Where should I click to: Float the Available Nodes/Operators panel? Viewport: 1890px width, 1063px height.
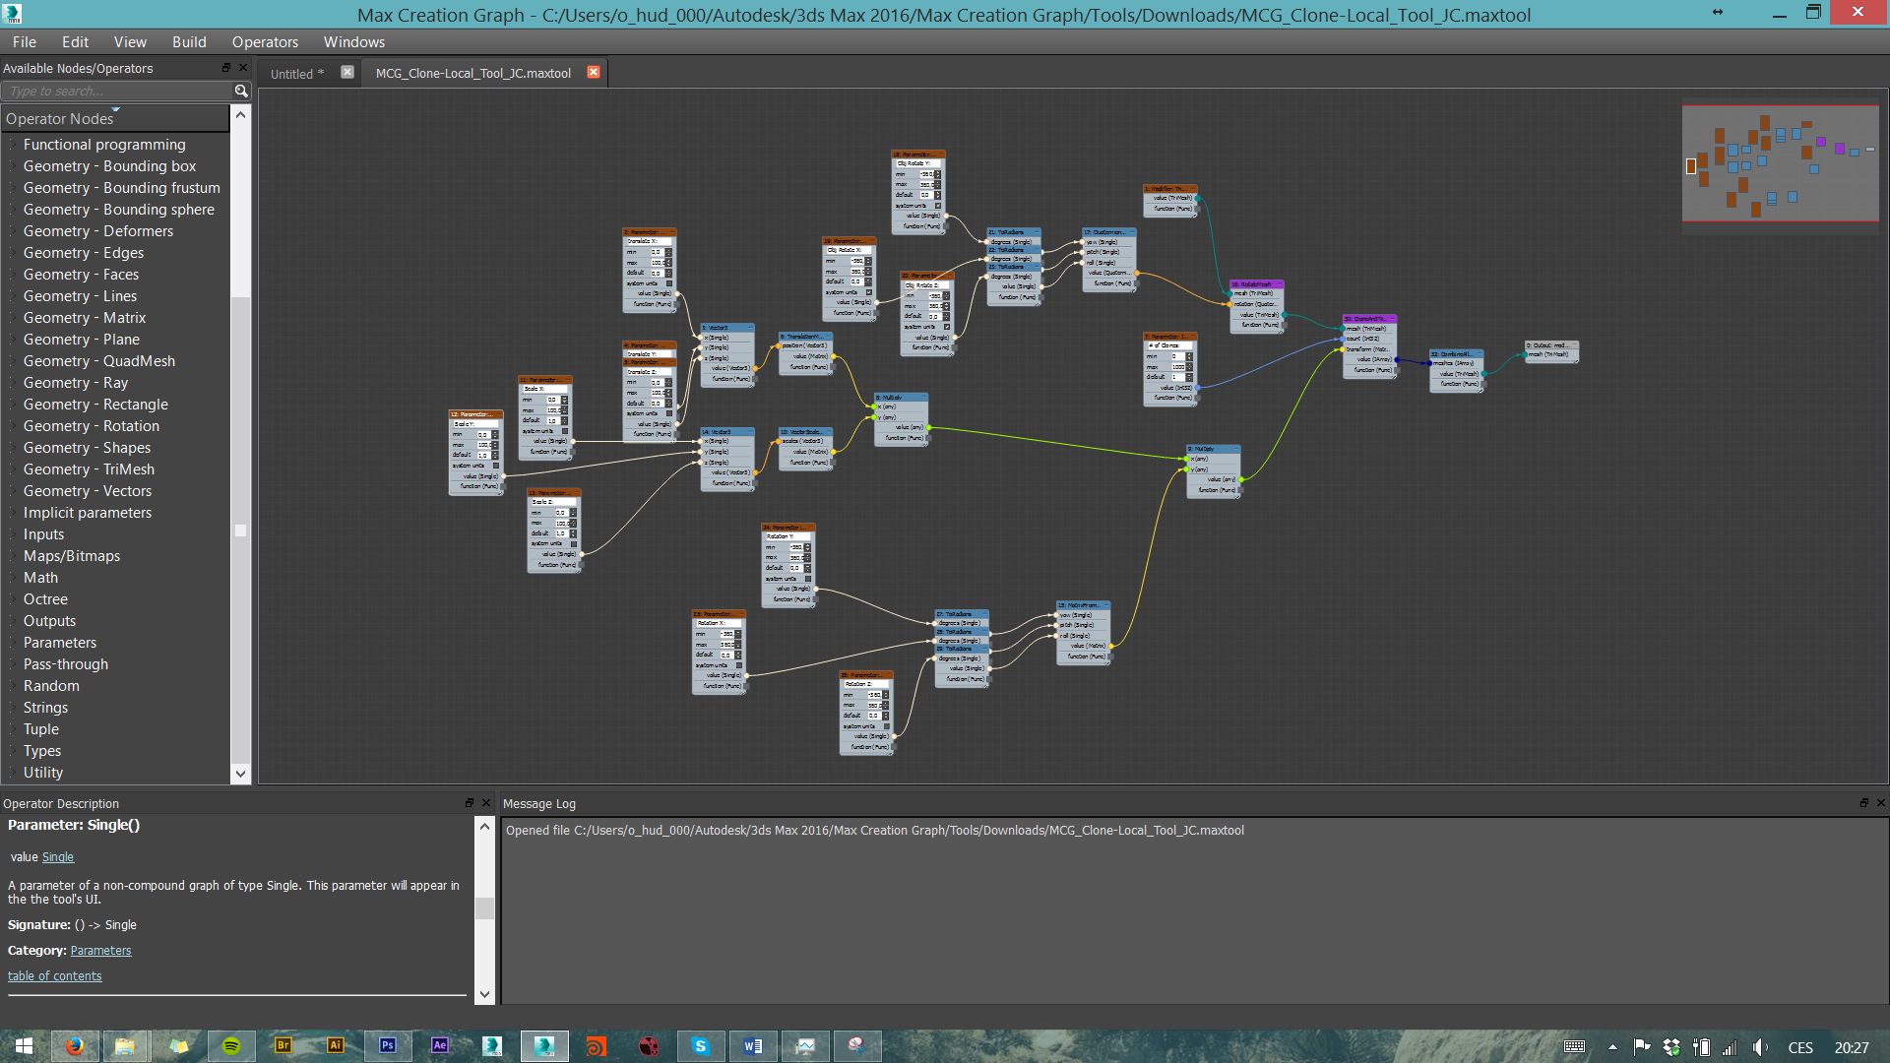[226, 68]
